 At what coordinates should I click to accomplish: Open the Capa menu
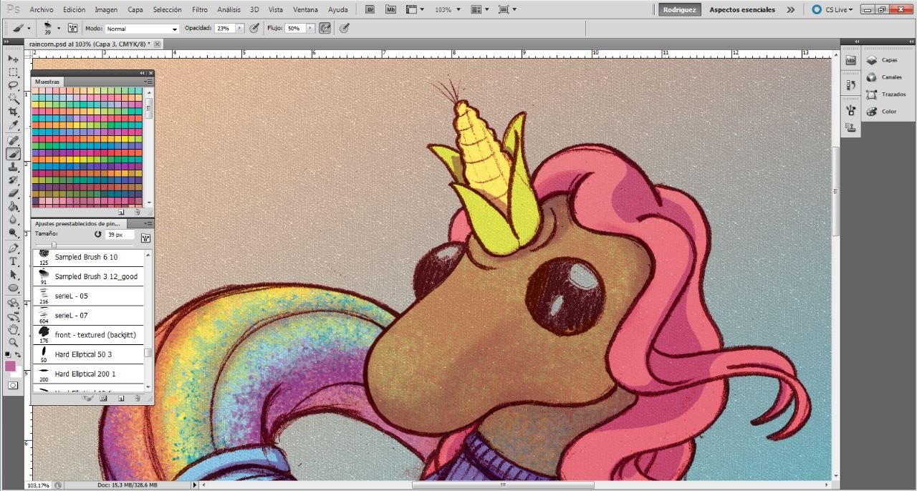point(135,9)
